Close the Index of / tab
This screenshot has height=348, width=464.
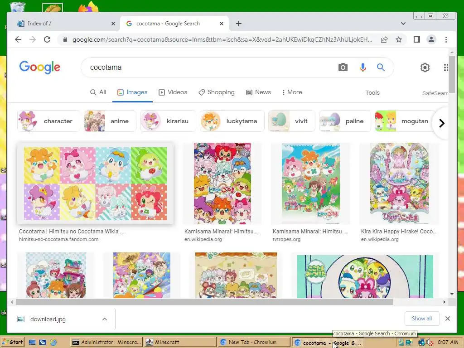point(113,24)
